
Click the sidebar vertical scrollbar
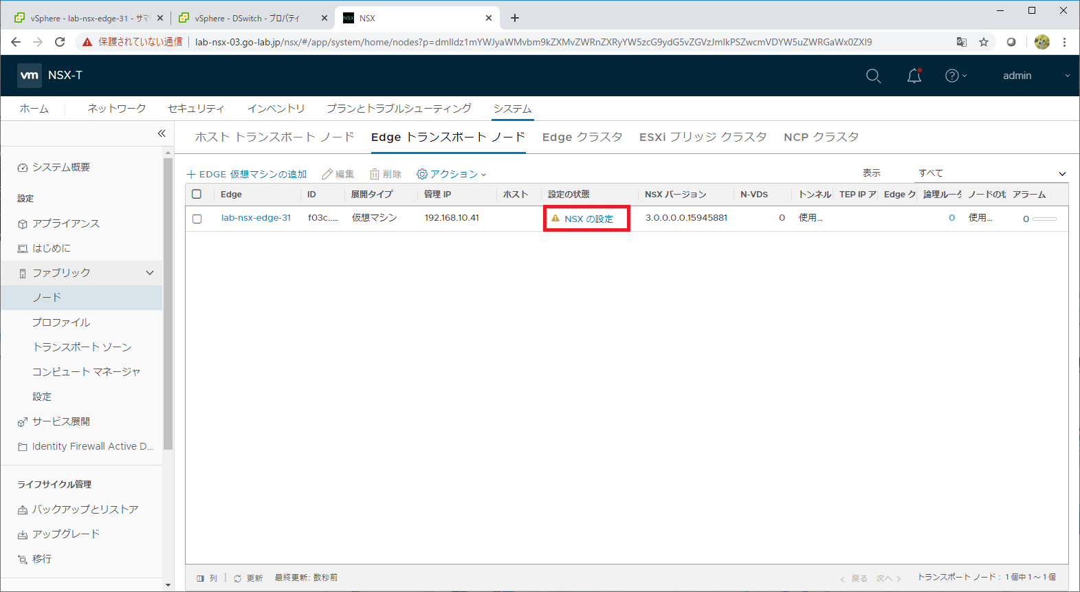tap(168, 303)
